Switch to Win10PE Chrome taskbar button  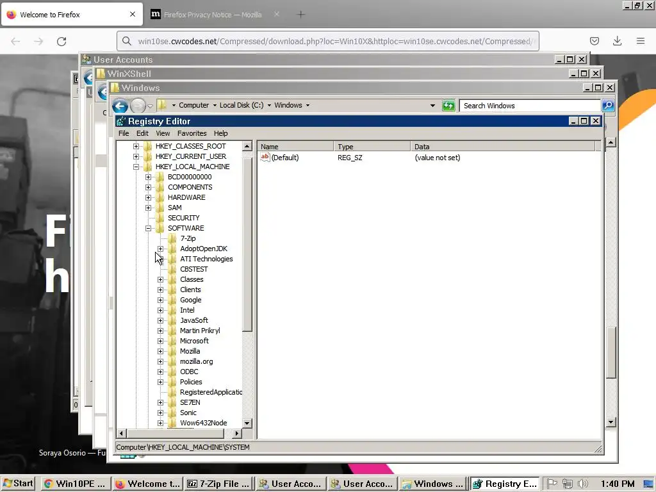tap(76, 484)
